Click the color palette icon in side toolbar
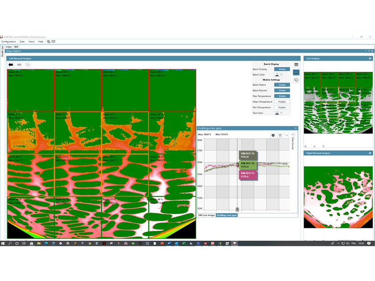 coord(296,80)
